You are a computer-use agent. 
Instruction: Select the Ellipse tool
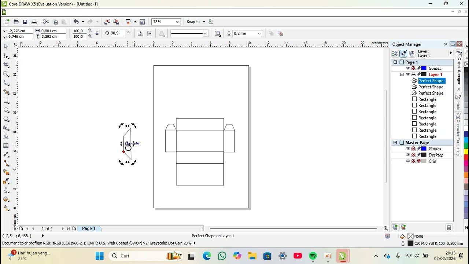(6, 110)
